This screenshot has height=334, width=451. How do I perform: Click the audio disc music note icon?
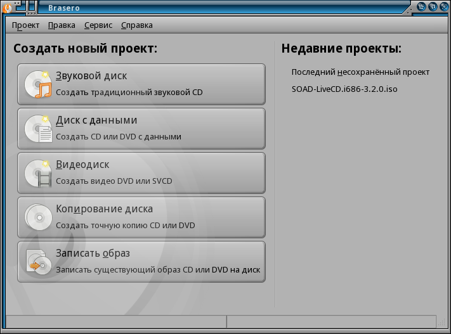38,84
